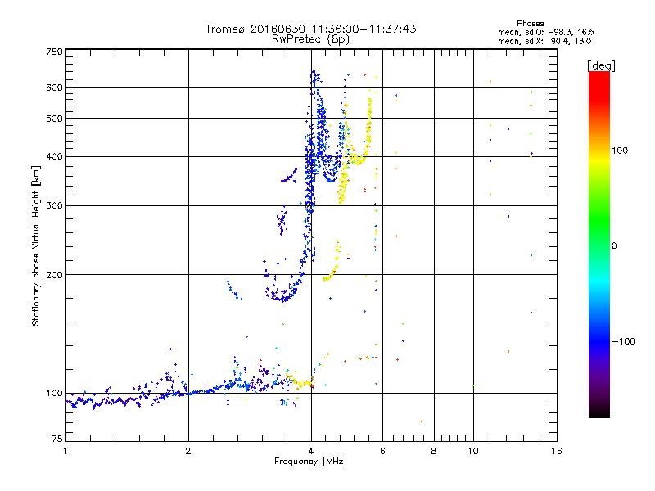Click the 'Stationary phase Virtual Height [km]' axis title

[x=36, y=245]
